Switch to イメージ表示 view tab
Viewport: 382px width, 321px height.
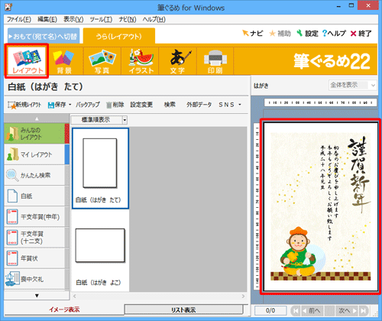click(64, 310)
